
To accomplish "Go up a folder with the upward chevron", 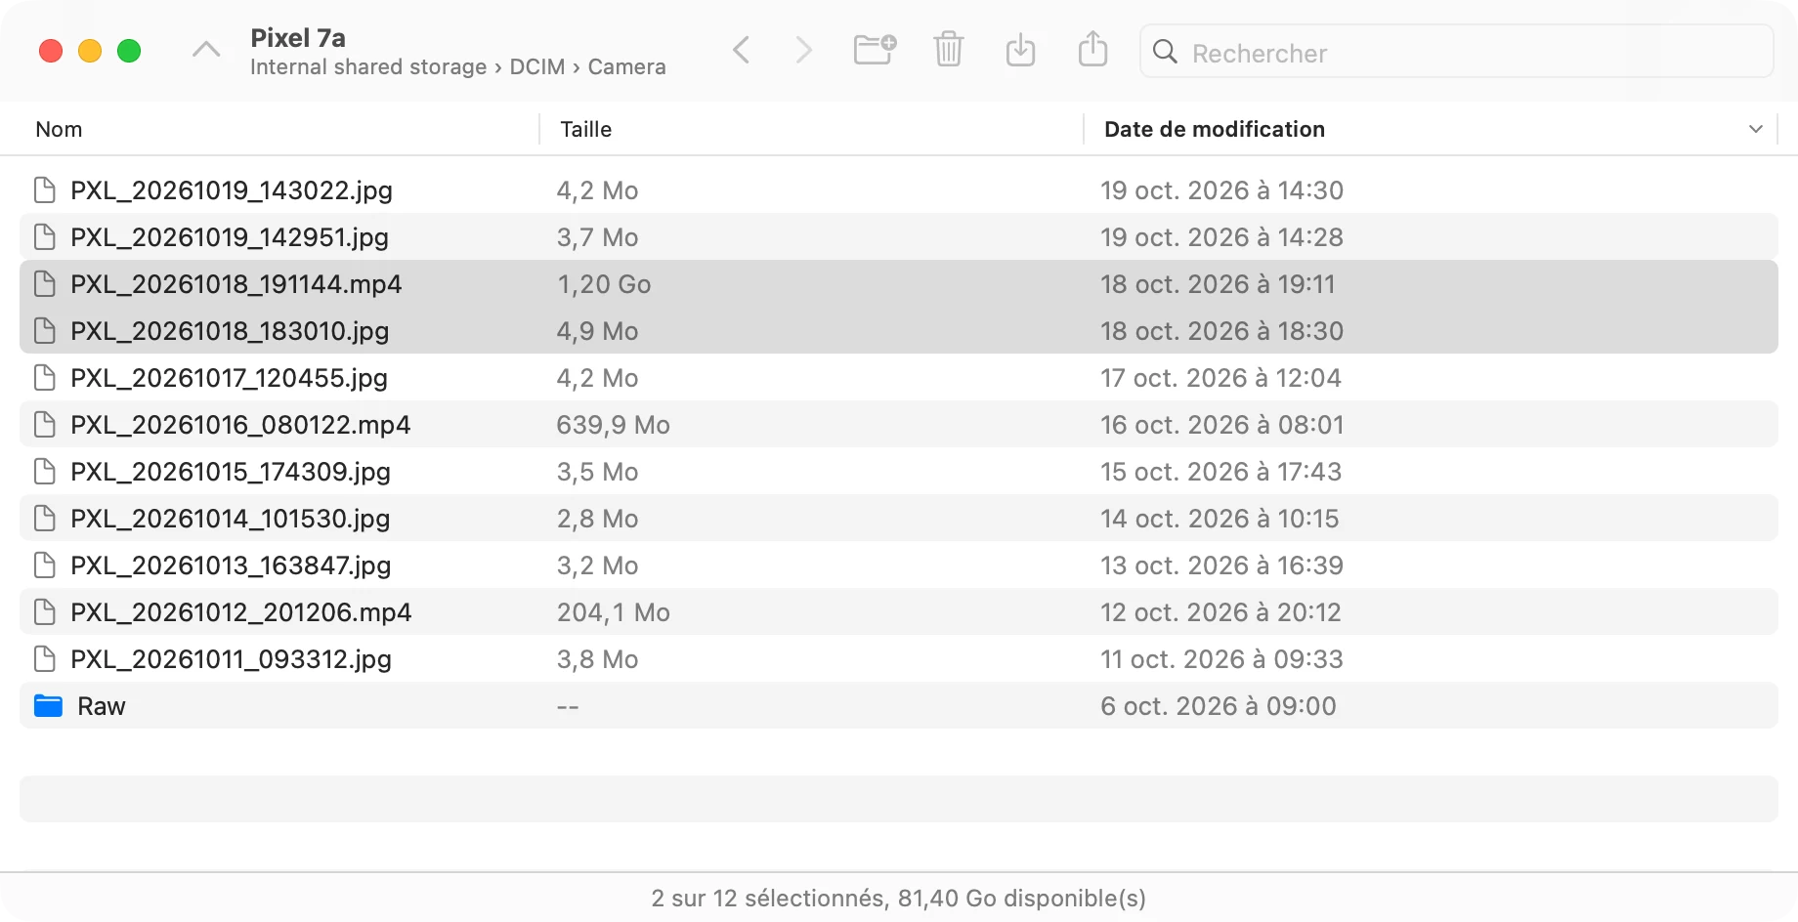I will 206,49.
